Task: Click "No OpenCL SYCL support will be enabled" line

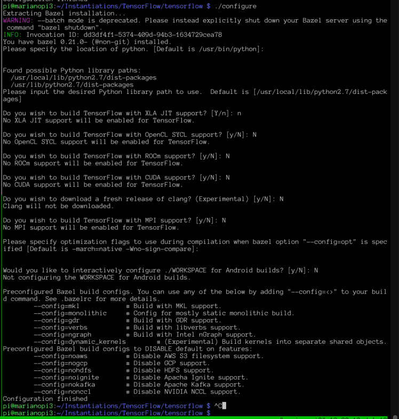Action: tap(106, 142)
